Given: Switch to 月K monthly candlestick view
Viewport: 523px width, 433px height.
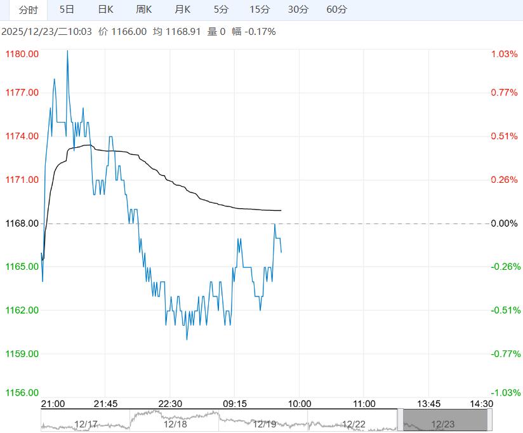Looking at the screenshot, I should tap(183, 10).
